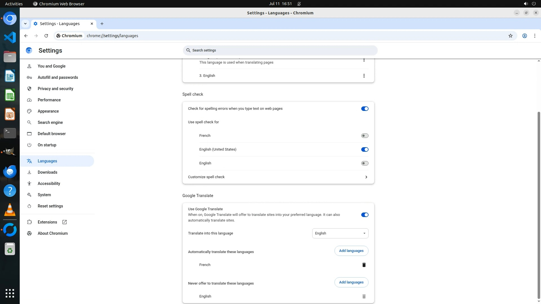Turn off Use Google Translate switch
The height and width of the screenshot is (304, 541).
point(365,215)
